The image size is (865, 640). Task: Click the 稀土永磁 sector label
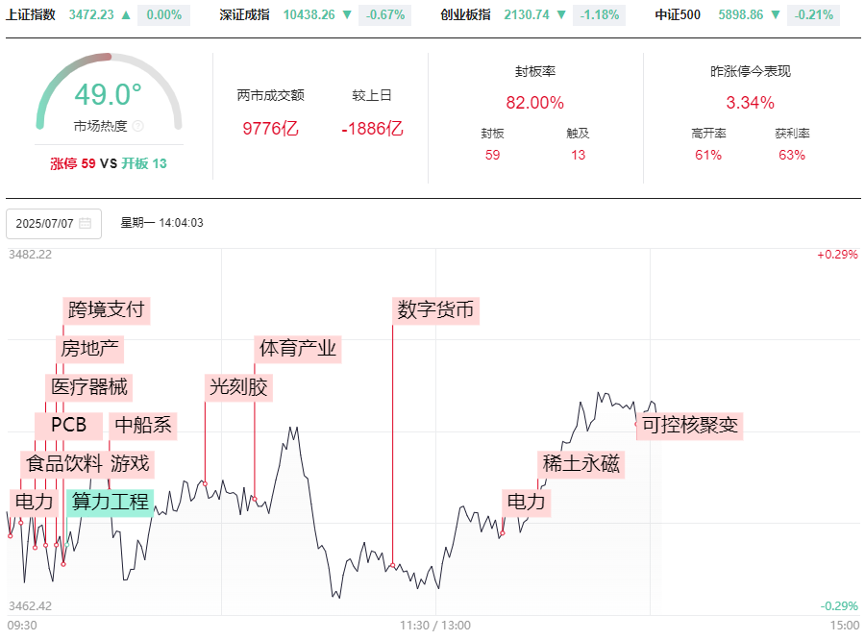tap(581, 464)
